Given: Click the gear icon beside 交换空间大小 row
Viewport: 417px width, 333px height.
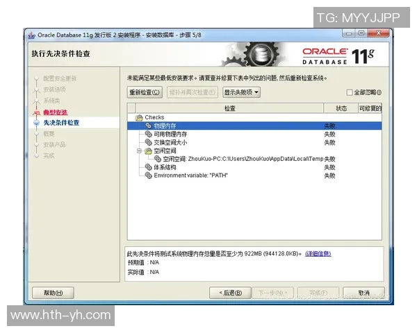Looking at the screenshot, I should [x=148, y=142].
